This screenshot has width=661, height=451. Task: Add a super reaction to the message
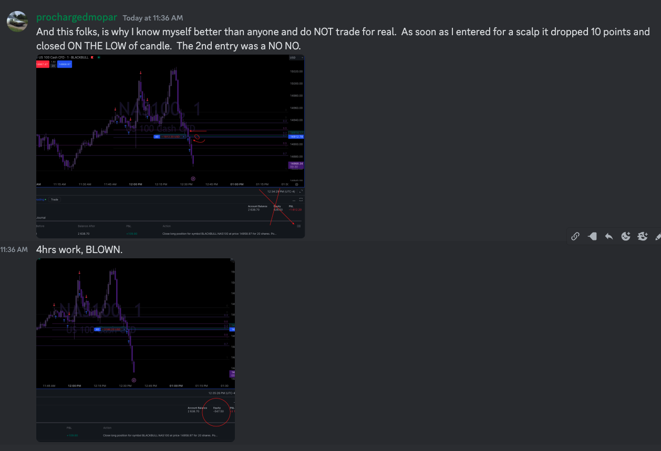(643, 236)
